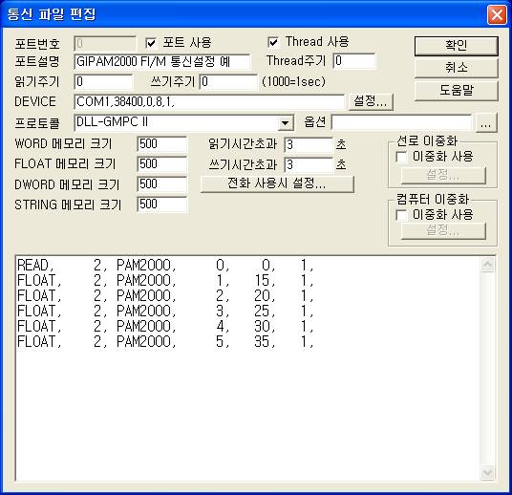Click the 읽기시간초과 seconds field

309,144
